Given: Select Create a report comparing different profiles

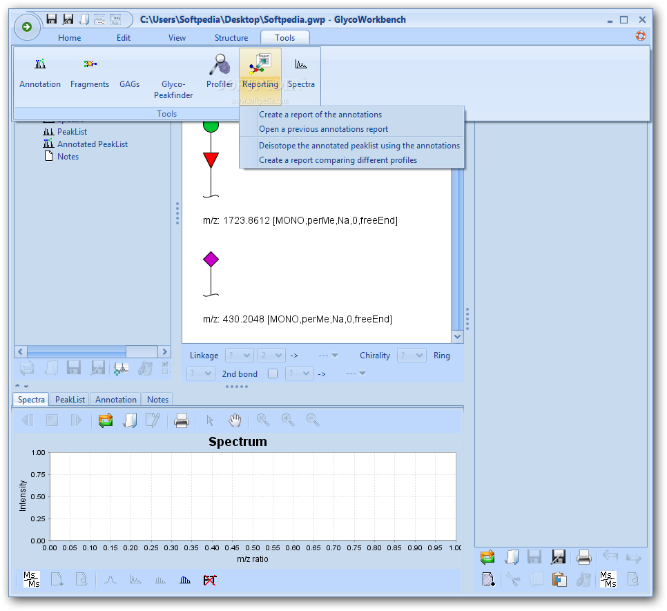Looking at the screenshot, I should (x=338, y=160).
